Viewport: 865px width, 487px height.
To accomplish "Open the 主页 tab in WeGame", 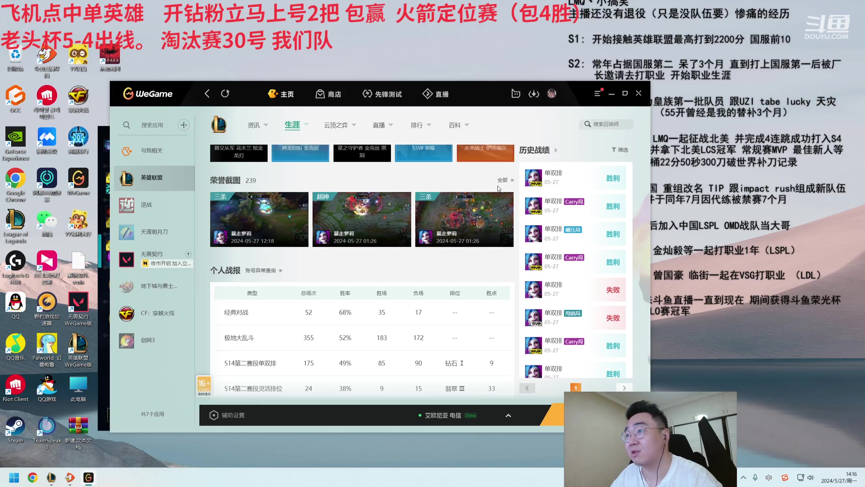I will click(x=281, y=94).
